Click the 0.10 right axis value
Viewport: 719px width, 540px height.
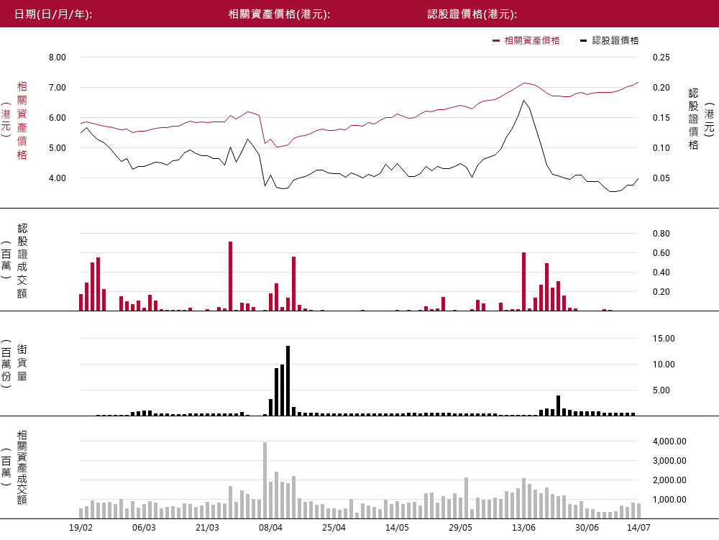(661, 148)
